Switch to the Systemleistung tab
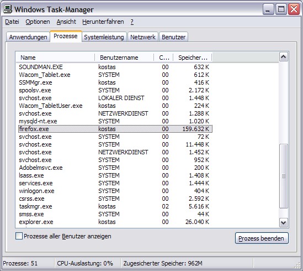This screenshot has width=303, height=271. coord(104,37)
